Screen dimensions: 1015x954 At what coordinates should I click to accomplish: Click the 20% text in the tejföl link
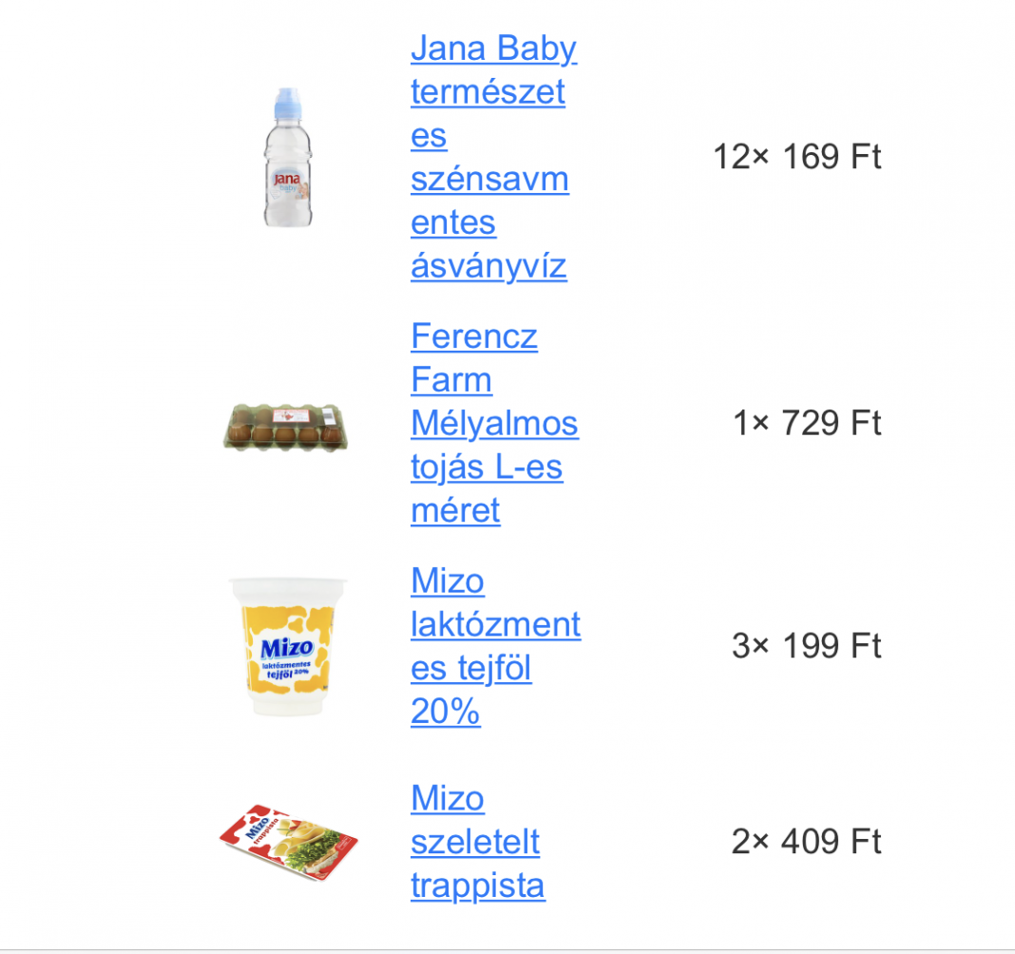(446, 712)
